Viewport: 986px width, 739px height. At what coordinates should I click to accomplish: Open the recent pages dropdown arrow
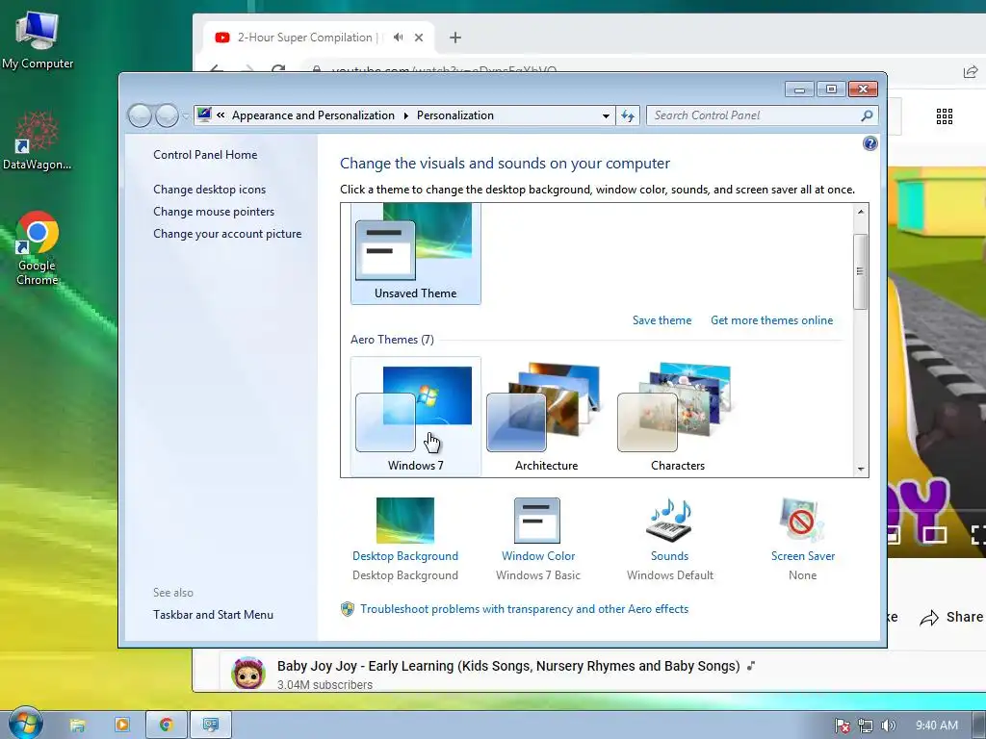(x=186, y=115)
